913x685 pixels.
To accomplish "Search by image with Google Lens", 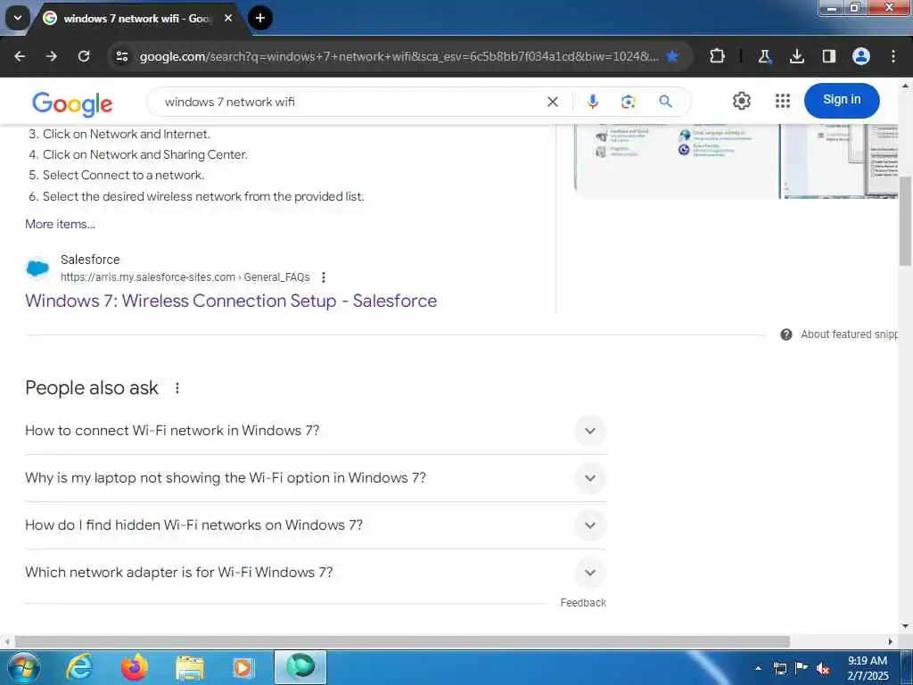I will pyautogui.click(x=629, y=102).
